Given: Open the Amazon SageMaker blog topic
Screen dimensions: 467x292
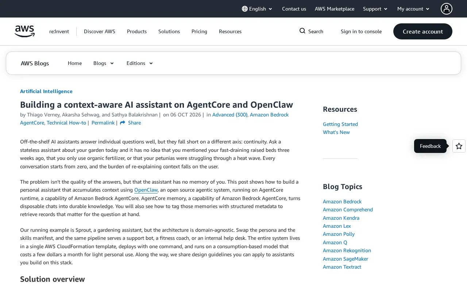Looking at the screenshot, I should [x=346, y=259].
